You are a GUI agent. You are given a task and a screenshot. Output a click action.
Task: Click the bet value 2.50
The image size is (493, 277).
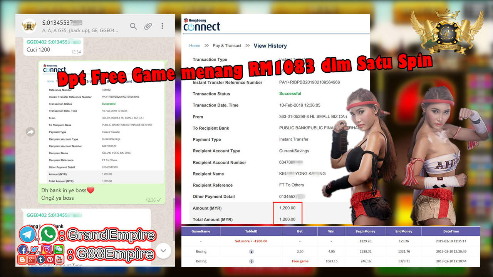300,252
